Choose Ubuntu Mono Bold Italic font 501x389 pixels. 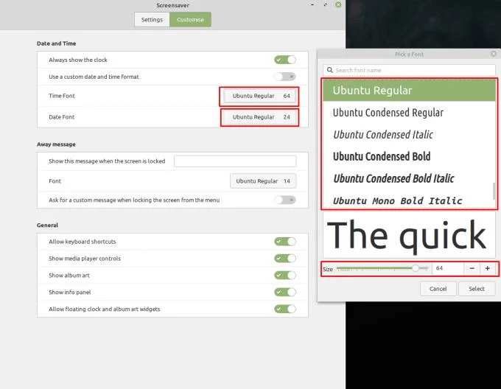click(x=409, y=200)
